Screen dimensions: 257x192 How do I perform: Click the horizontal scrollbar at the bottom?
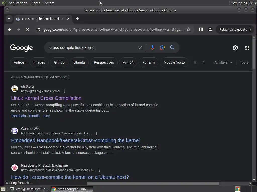pos(153,184)
